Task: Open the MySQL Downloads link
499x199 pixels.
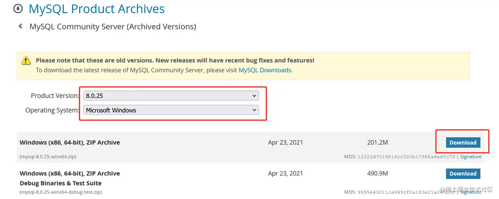Action: (265, 70)
